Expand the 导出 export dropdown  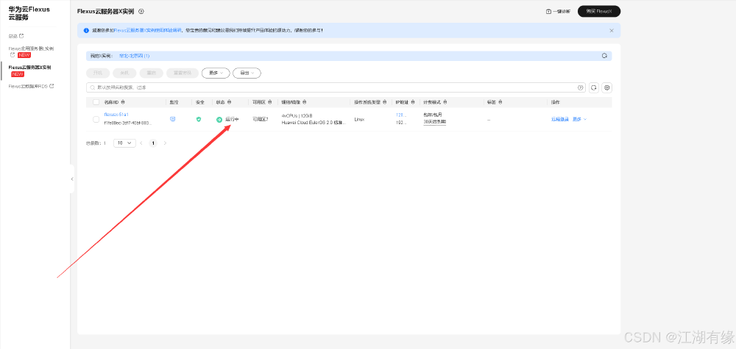point(247,73)
